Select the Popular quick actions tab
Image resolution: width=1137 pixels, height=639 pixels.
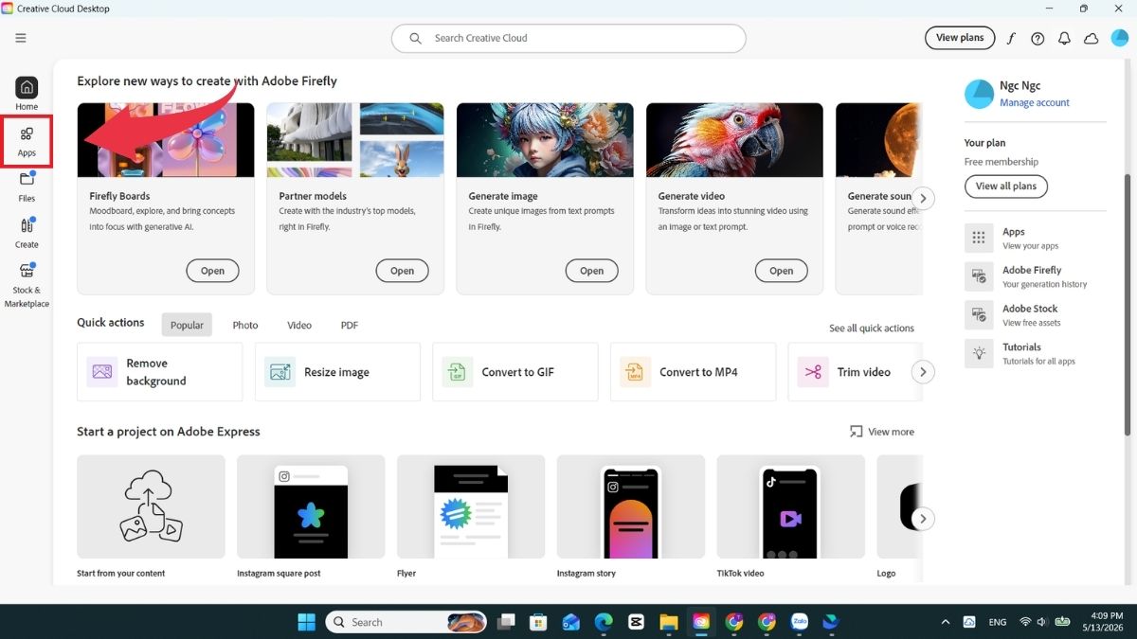pyautogui.click(x=187, y=325)
